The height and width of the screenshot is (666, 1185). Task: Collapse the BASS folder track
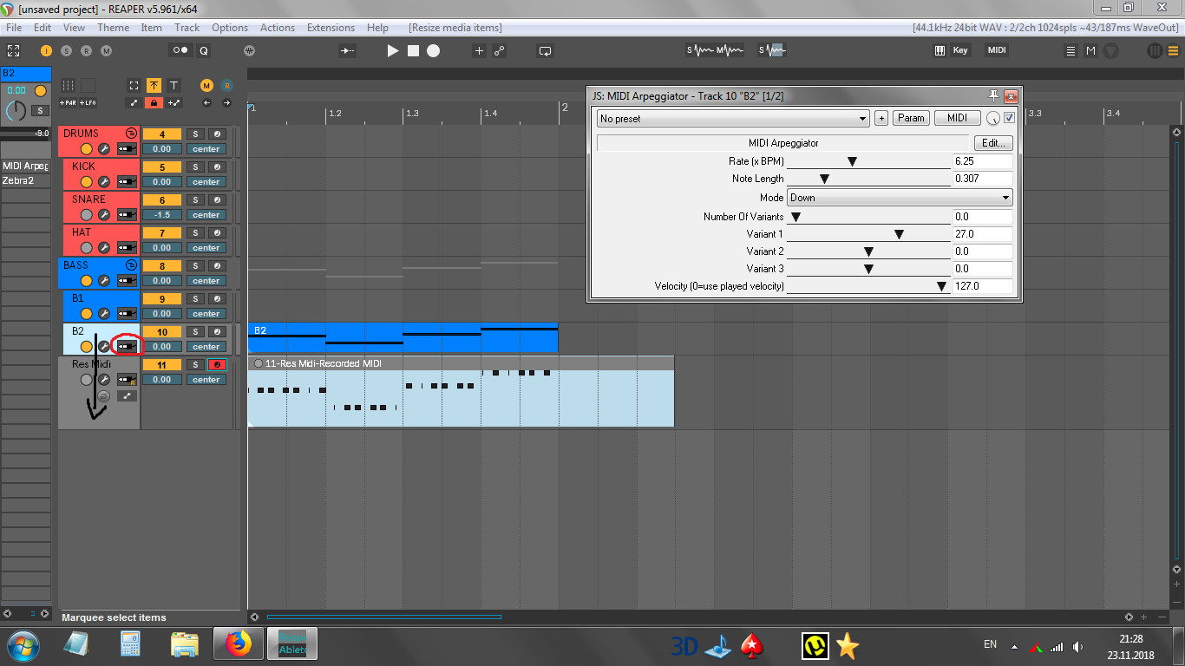click(x=131, y=264)
